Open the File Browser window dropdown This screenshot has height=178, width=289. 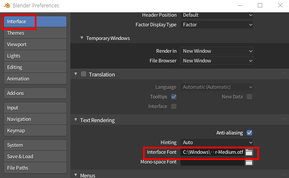point(217,61)
